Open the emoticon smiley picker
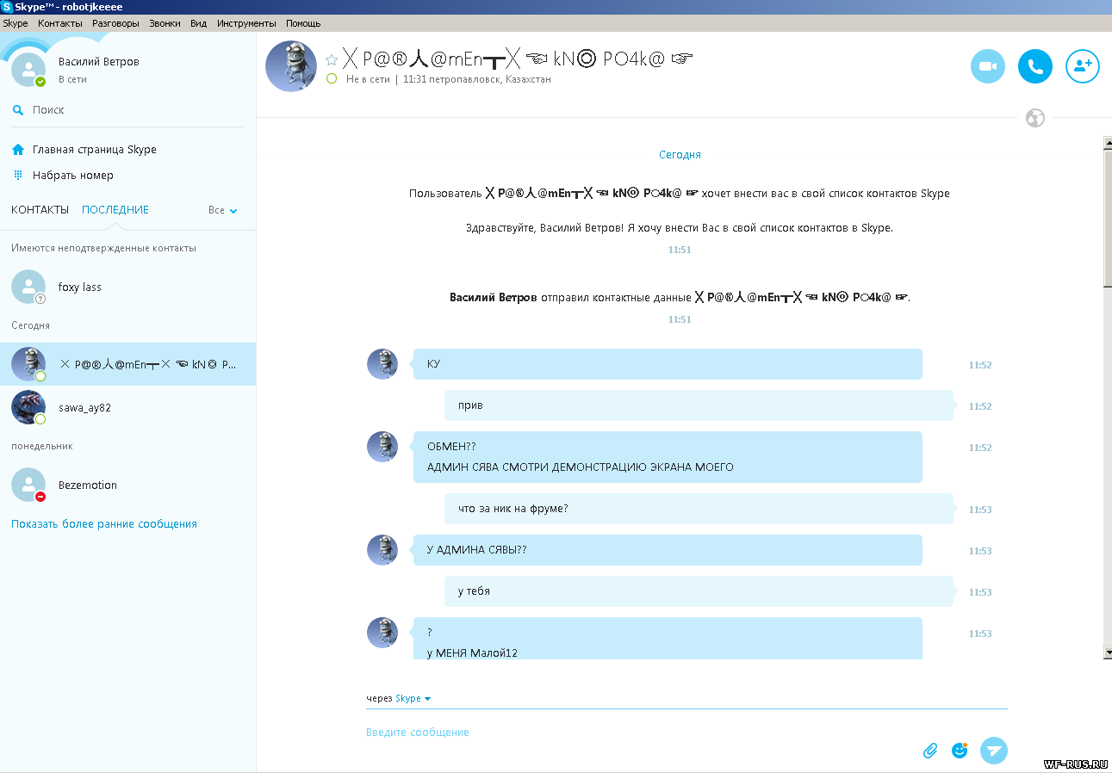Viewport: 1112px width, 773px height. (960, 751)
